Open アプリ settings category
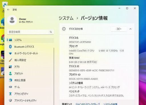Viewport: 146px width, 105px height. (x=31, y=67)
